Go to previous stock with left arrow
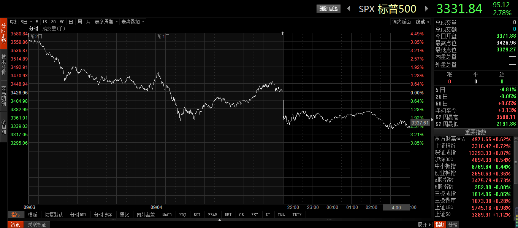The image size is (518, 228). pos(348,8)
